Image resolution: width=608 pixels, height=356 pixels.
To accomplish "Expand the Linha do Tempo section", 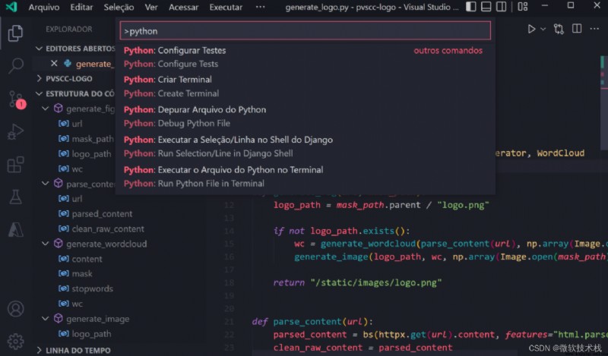I will pos(39,350).
